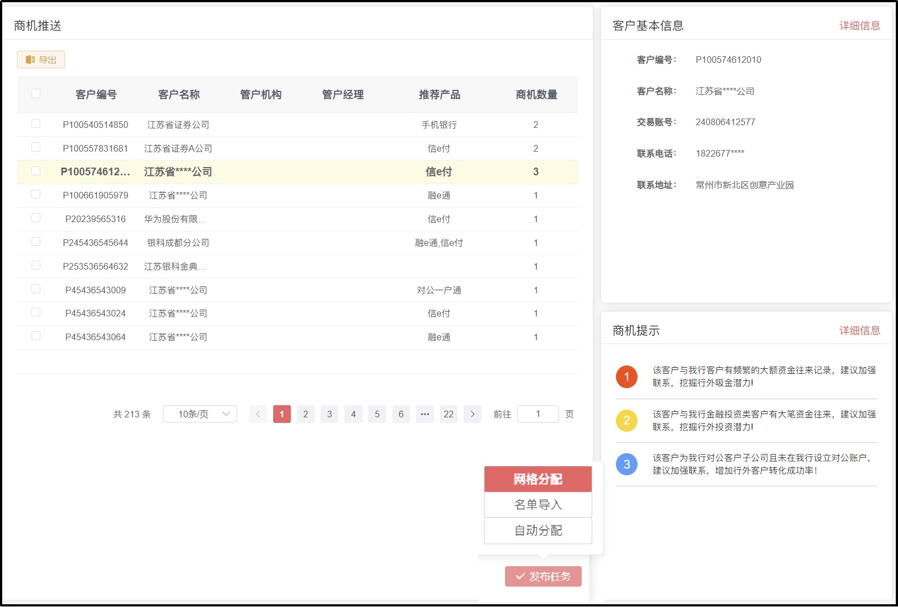The width and height of the screenshot is (898, 607).
Task: Click the 融e通,信e付 product cell
Action: coord(439,243)
